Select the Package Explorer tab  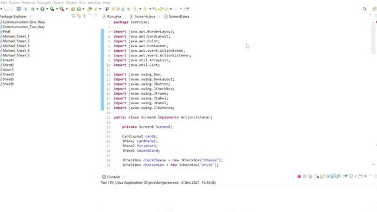click(13, 16)
